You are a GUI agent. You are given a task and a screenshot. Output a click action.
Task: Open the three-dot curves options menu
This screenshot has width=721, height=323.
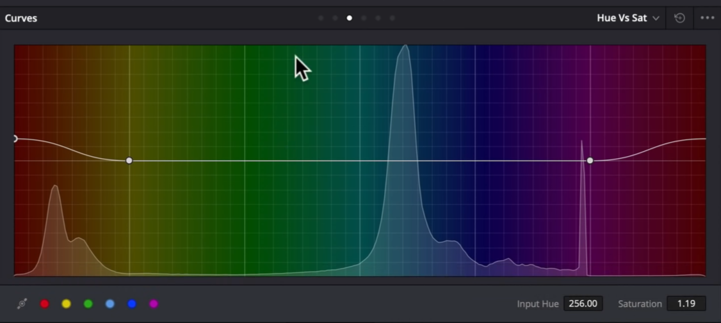click(x=707, y=18)
